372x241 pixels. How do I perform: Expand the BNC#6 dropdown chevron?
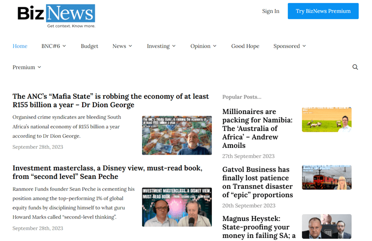64,46
